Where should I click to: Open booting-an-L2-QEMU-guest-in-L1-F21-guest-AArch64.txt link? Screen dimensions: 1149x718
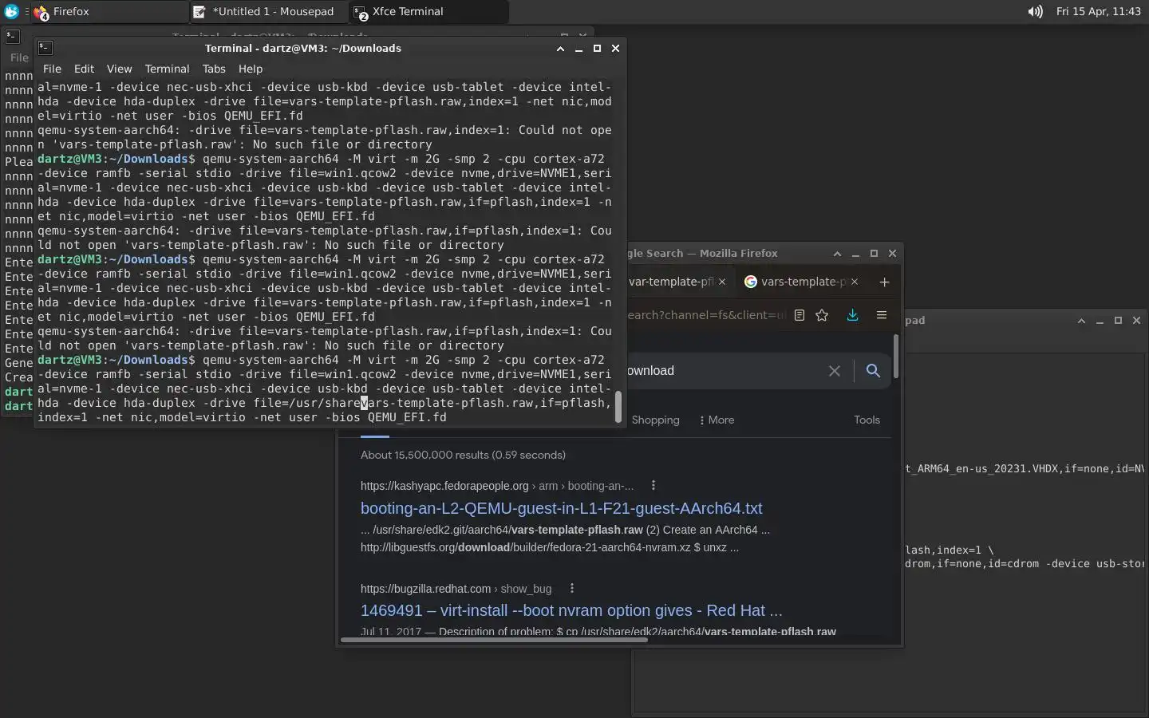[x=561, y=508]
